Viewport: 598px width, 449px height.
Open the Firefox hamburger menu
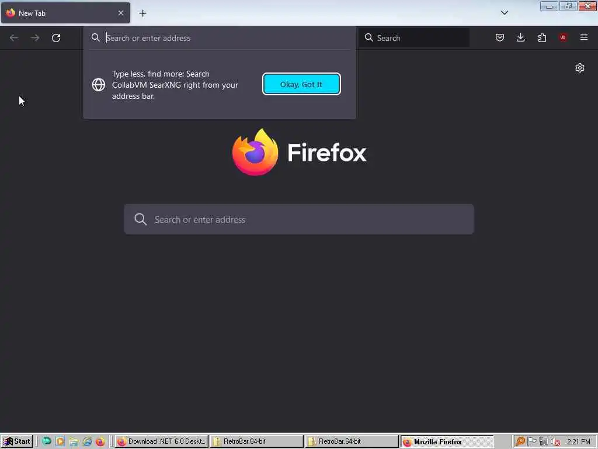[x=584, y=37]
